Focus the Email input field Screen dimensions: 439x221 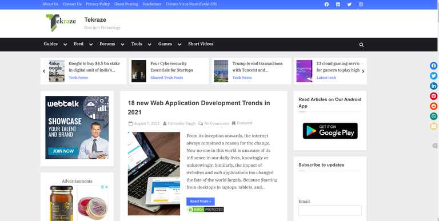point(330,210)
